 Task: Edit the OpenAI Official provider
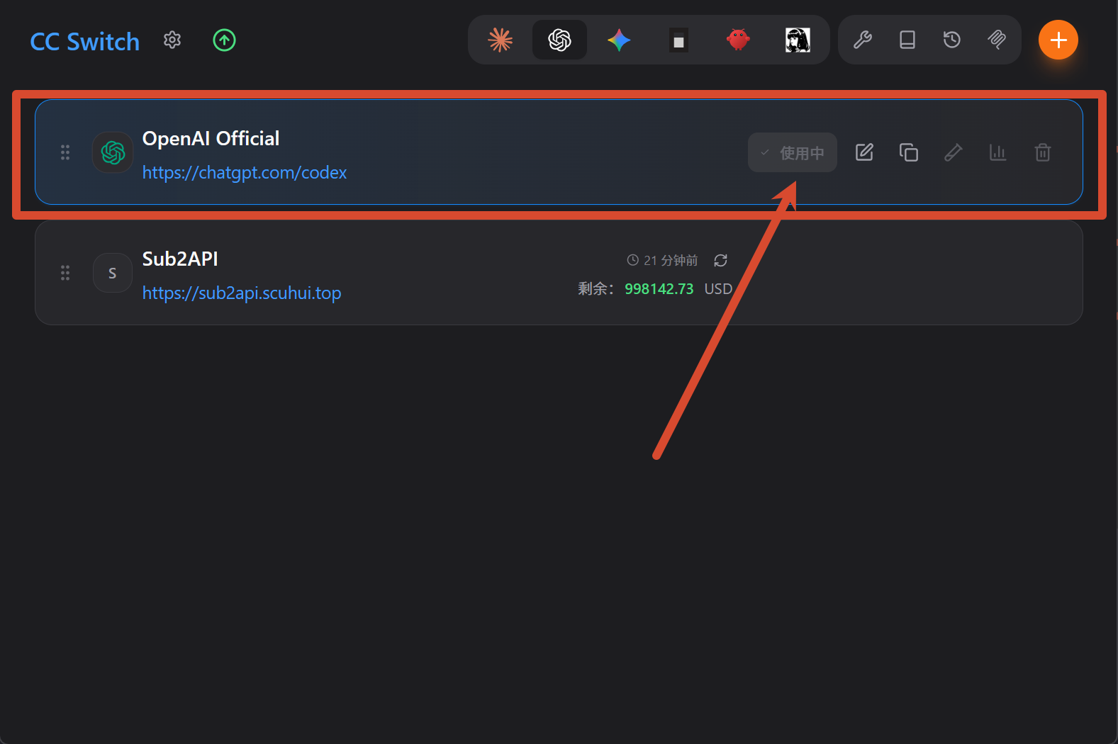(864, 152)
